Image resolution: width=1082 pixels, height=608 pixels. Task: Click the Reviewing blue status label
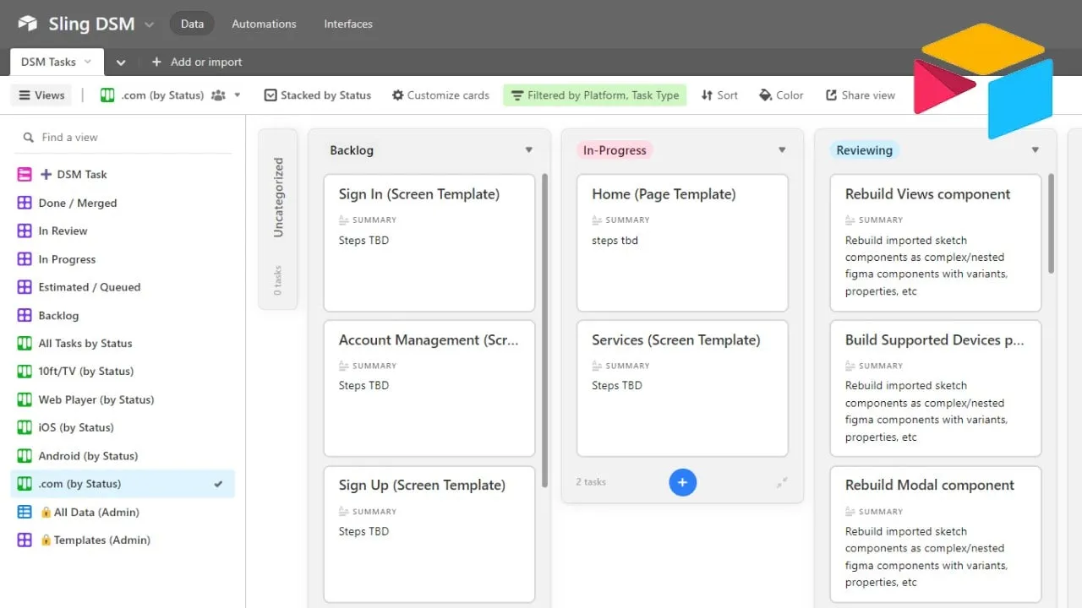point(864,150)
